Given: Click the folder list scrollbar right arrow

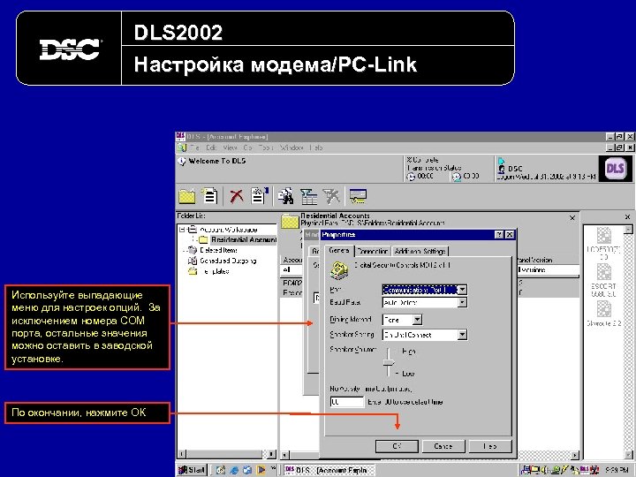Looking at the screenshot, I should tap(271, 454).
